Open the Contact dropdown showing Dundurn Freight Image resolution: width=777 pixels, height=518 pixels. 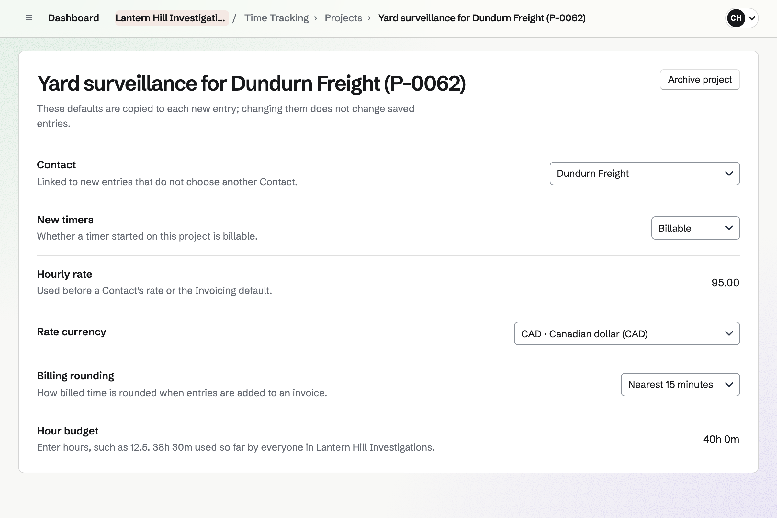pos(645,174)
